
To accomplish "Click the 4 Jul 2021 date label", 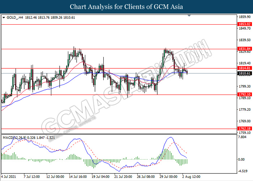I will 9,177.
